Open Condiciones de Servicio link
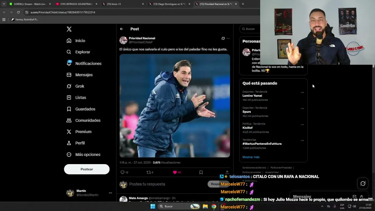The width and height of the screenshot is (375, 211). 254,168
